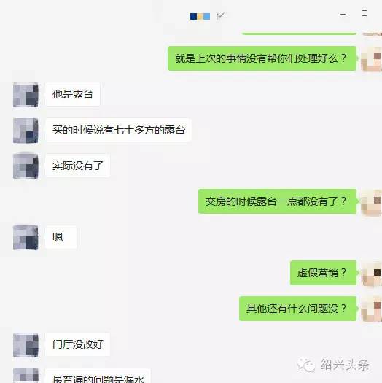The image size is (382, 383).
Task: Click the "绍兴头条" watermark text
Action: (x=344, y=365)
